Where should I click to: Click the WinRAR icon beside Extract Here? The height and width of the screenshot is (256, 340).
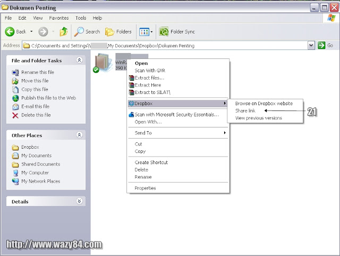(131, 85)
